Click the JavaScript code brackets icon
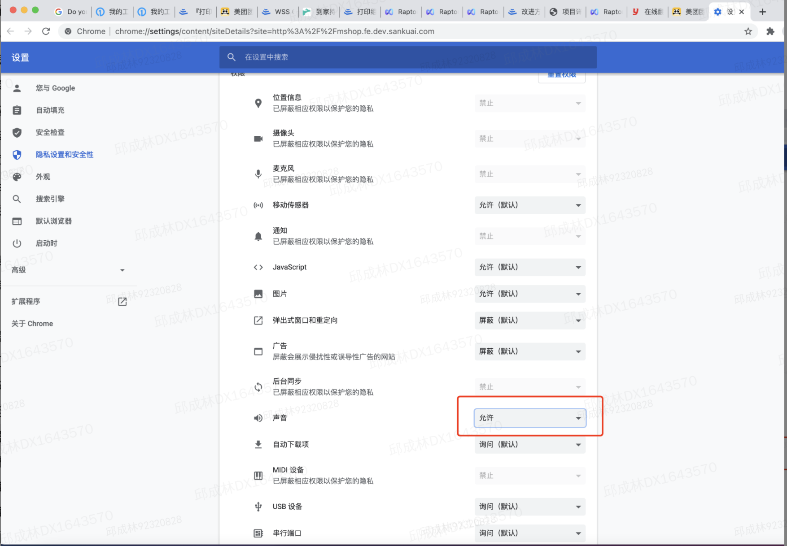The width and height of the screenshot is (787, 546). click(258, 267)
